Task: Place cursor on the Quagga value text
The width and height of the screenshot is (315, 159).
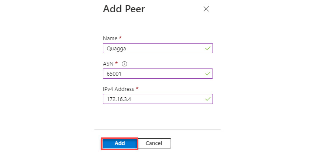Action: pos(116,49)
